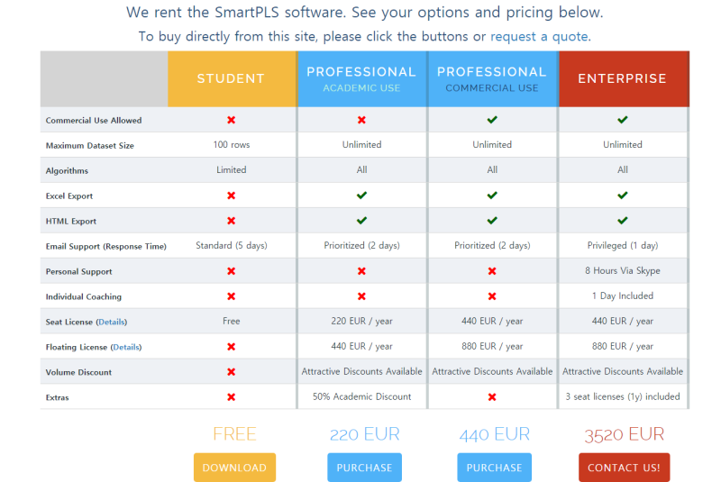Click the 3520 EUR Enterprise price
Image resolution: width=721 pixels, height=482 pixels.
click(624, 435)
